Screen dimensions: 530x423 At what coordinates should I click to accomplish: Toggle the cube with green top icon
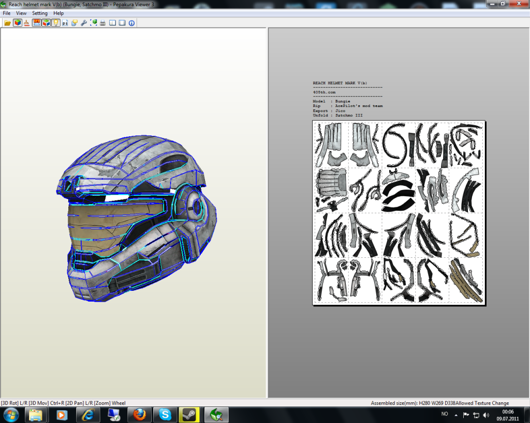(46, 23)
